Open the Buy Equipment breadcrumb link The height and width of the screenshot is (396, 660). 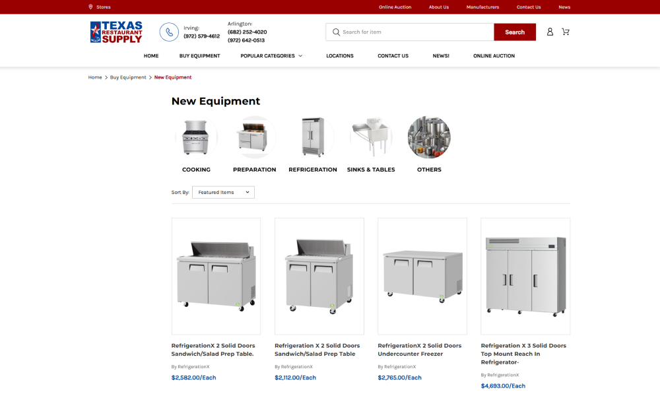click(x=128, y=77)
